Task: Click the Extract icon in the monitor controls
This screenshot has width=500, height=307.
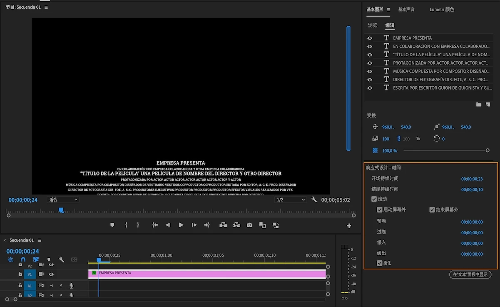Action: click(236, 225)
